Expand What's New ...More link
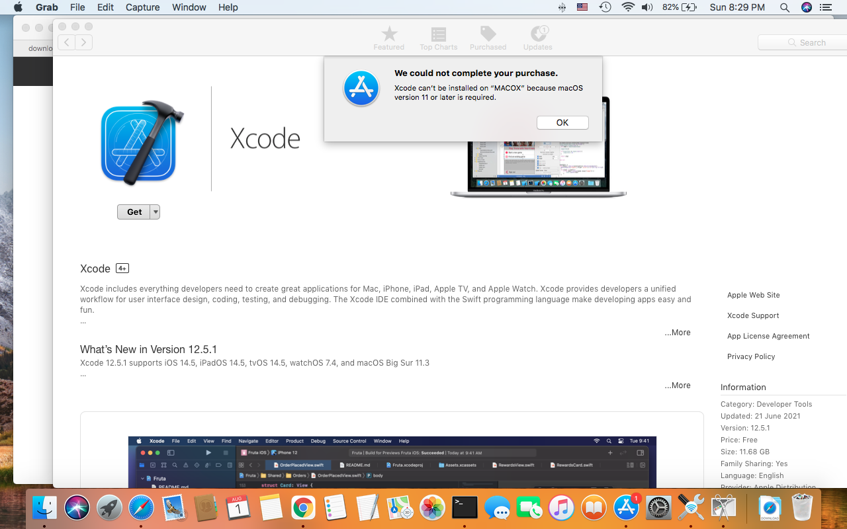Screen dimensions: 847x529 [x=678, y=386]
